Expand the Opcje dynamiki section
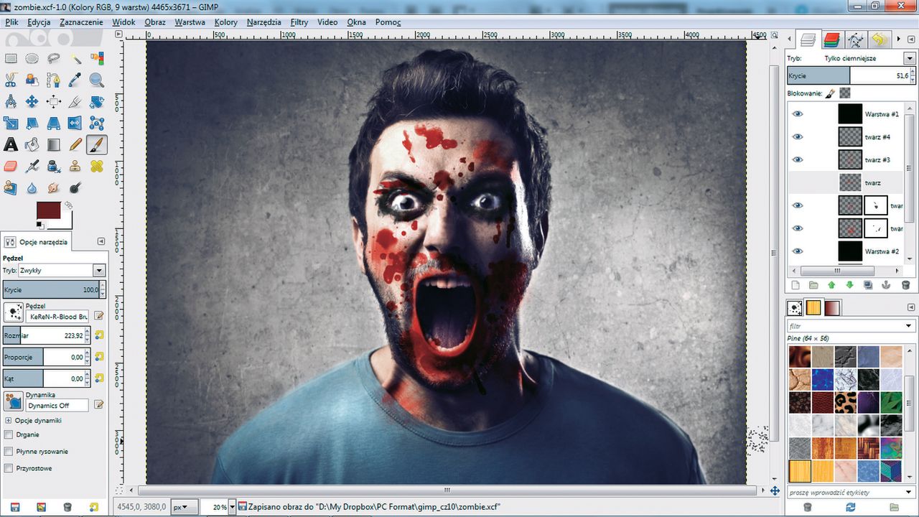919x517 pixels. [9, 420]
